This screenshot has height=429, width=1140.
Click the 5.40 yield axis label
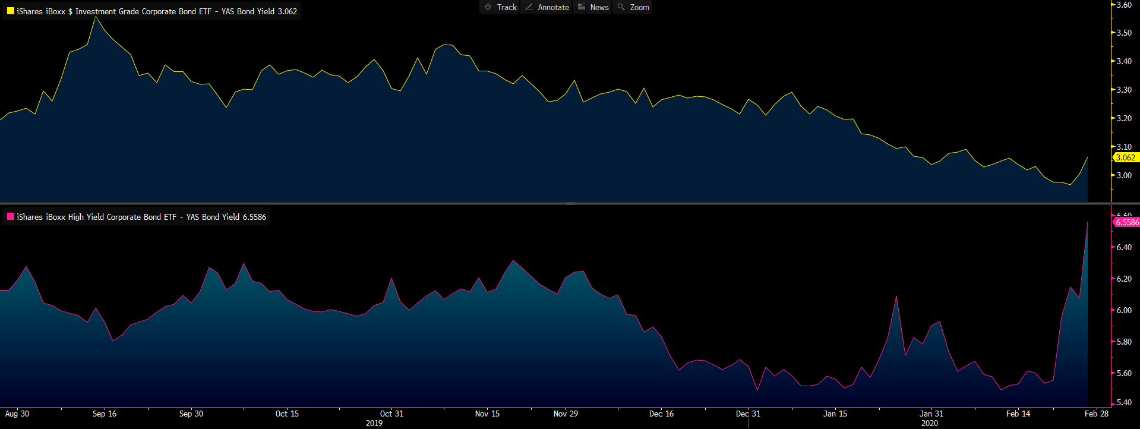(x=1124, y=402)
